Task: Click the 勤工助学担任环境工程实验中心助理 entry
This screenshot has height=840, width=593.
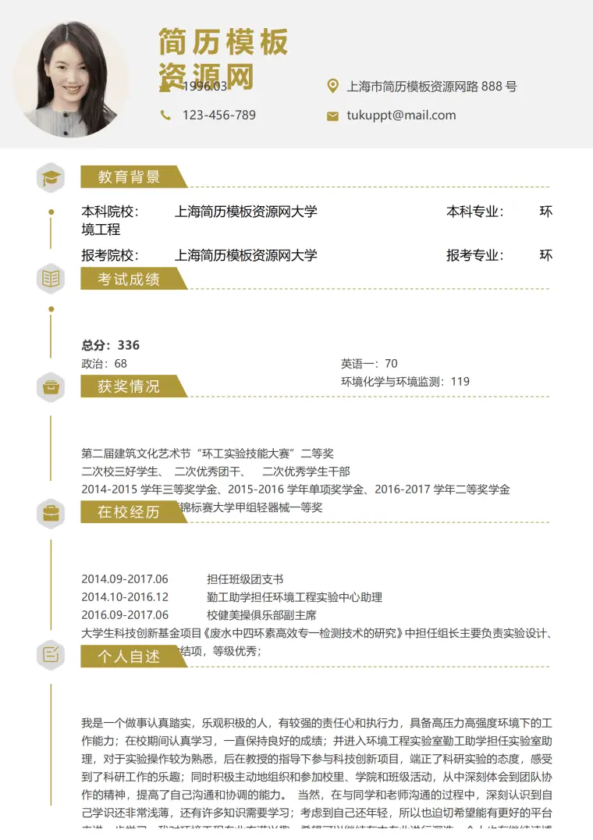Action: (x=295, y=597)
